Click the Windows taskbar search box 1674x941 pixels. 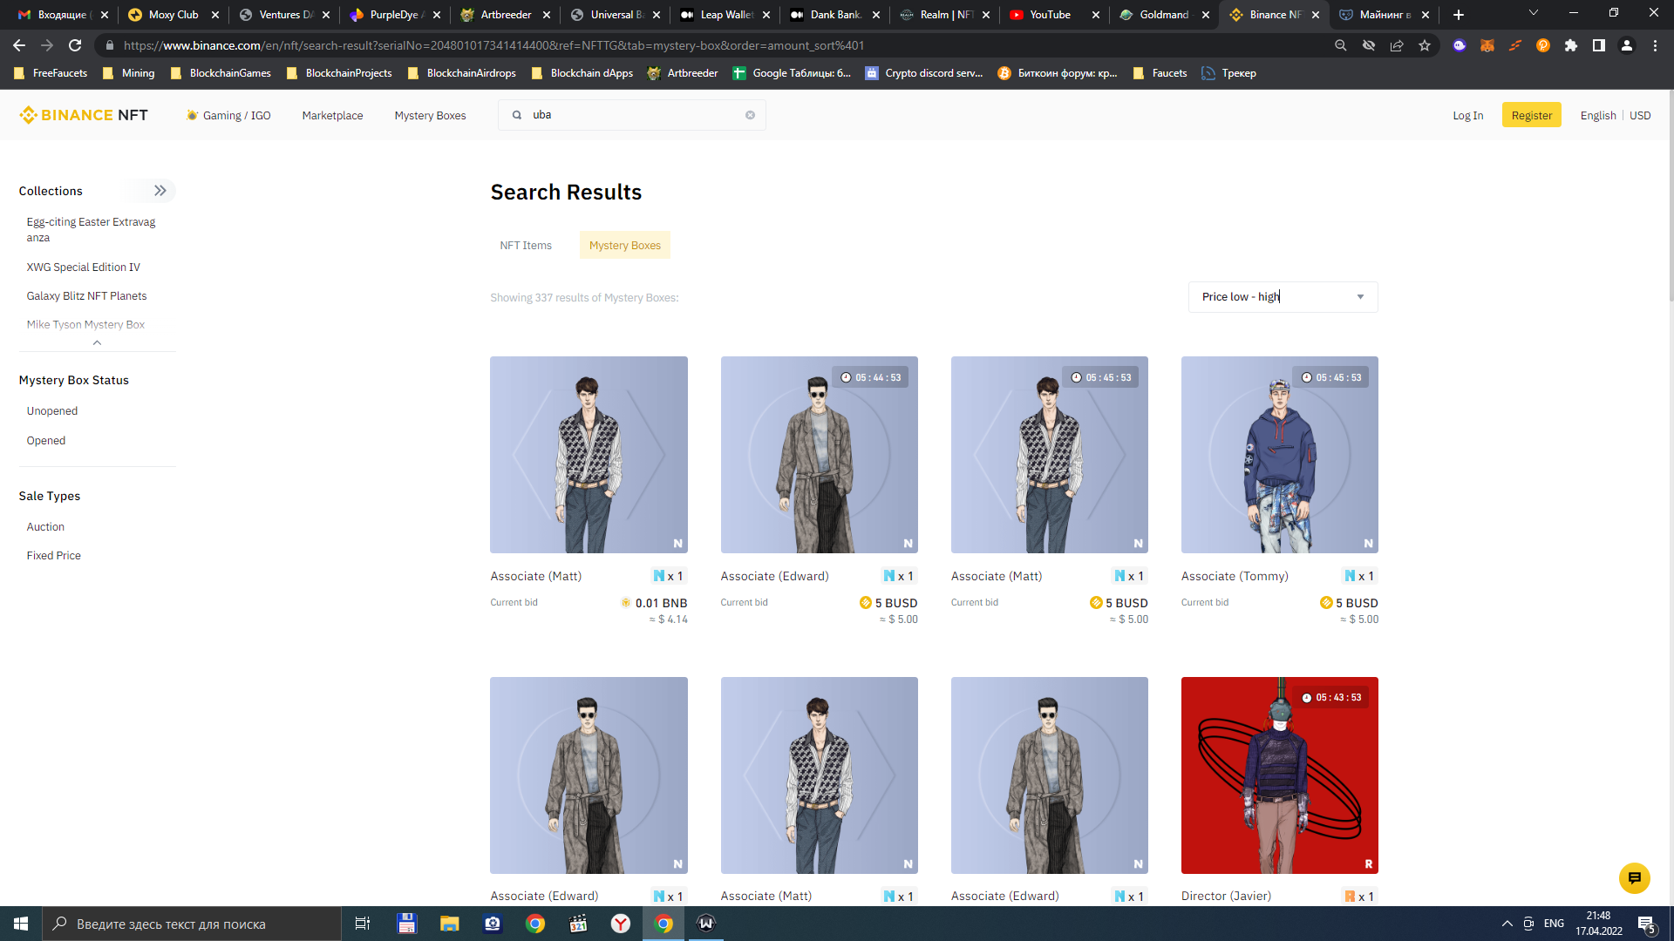192,924
